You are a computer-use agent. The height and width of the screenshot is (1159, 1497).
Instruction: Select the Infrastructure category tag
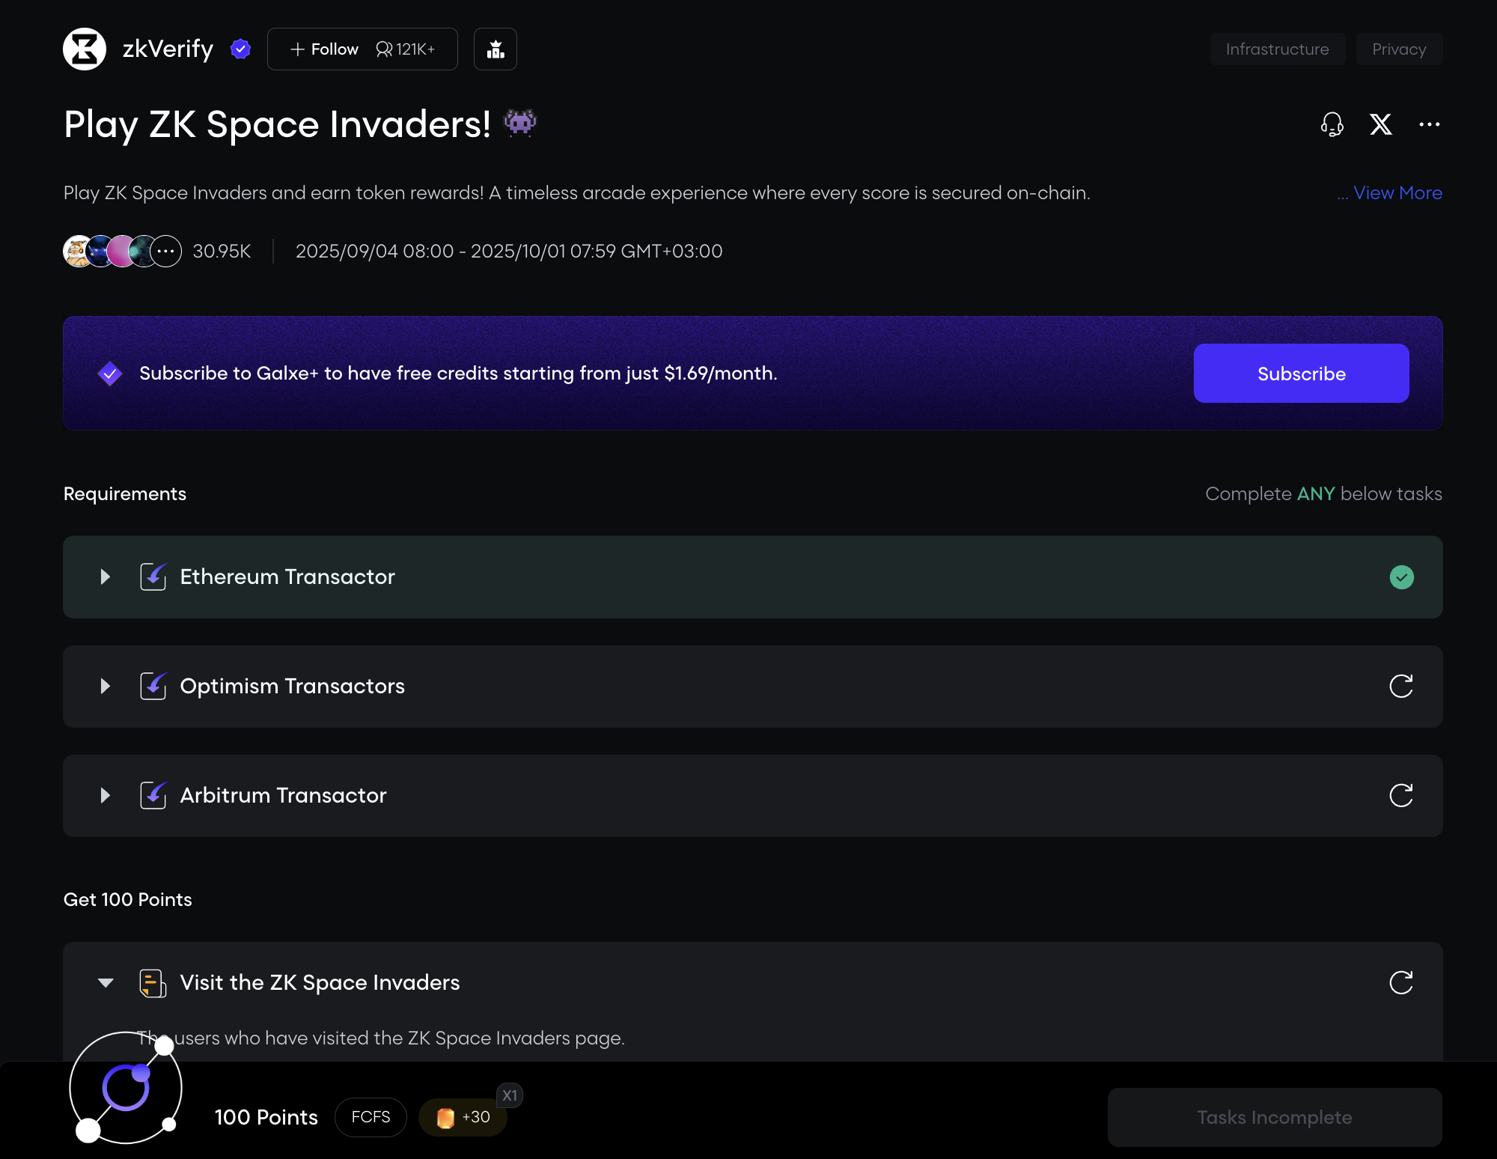coord(1278,49)
